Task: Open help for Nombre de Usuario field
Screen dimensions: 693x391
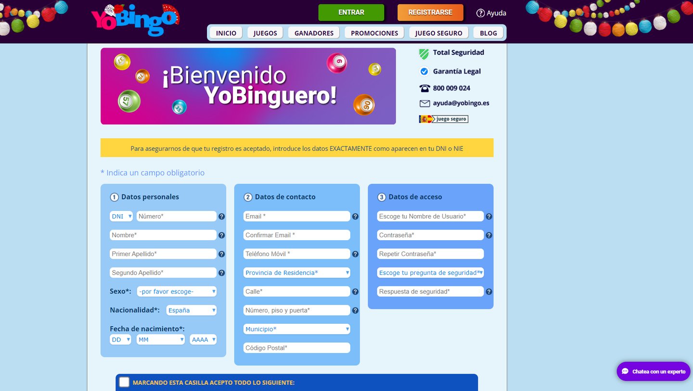Action: click(489, 217)
